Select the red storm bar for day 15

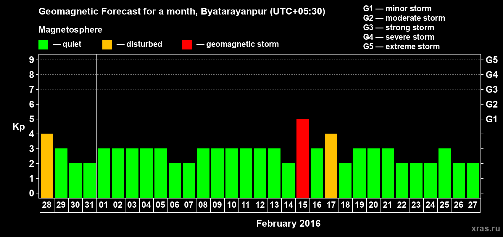(303, 158)
